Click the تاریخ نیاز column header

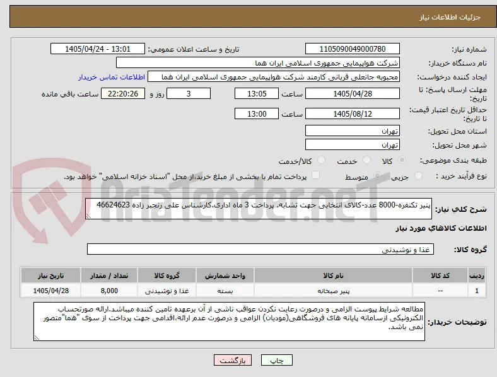pyautogui.click(x=50, y=275)
